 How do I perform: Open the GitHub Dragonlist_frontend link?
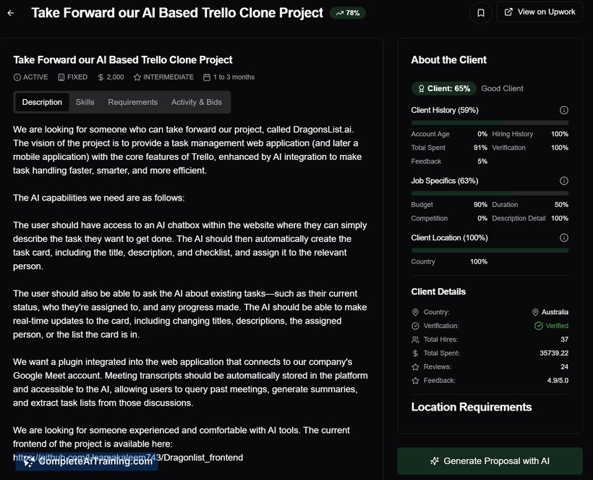(128, 457)
